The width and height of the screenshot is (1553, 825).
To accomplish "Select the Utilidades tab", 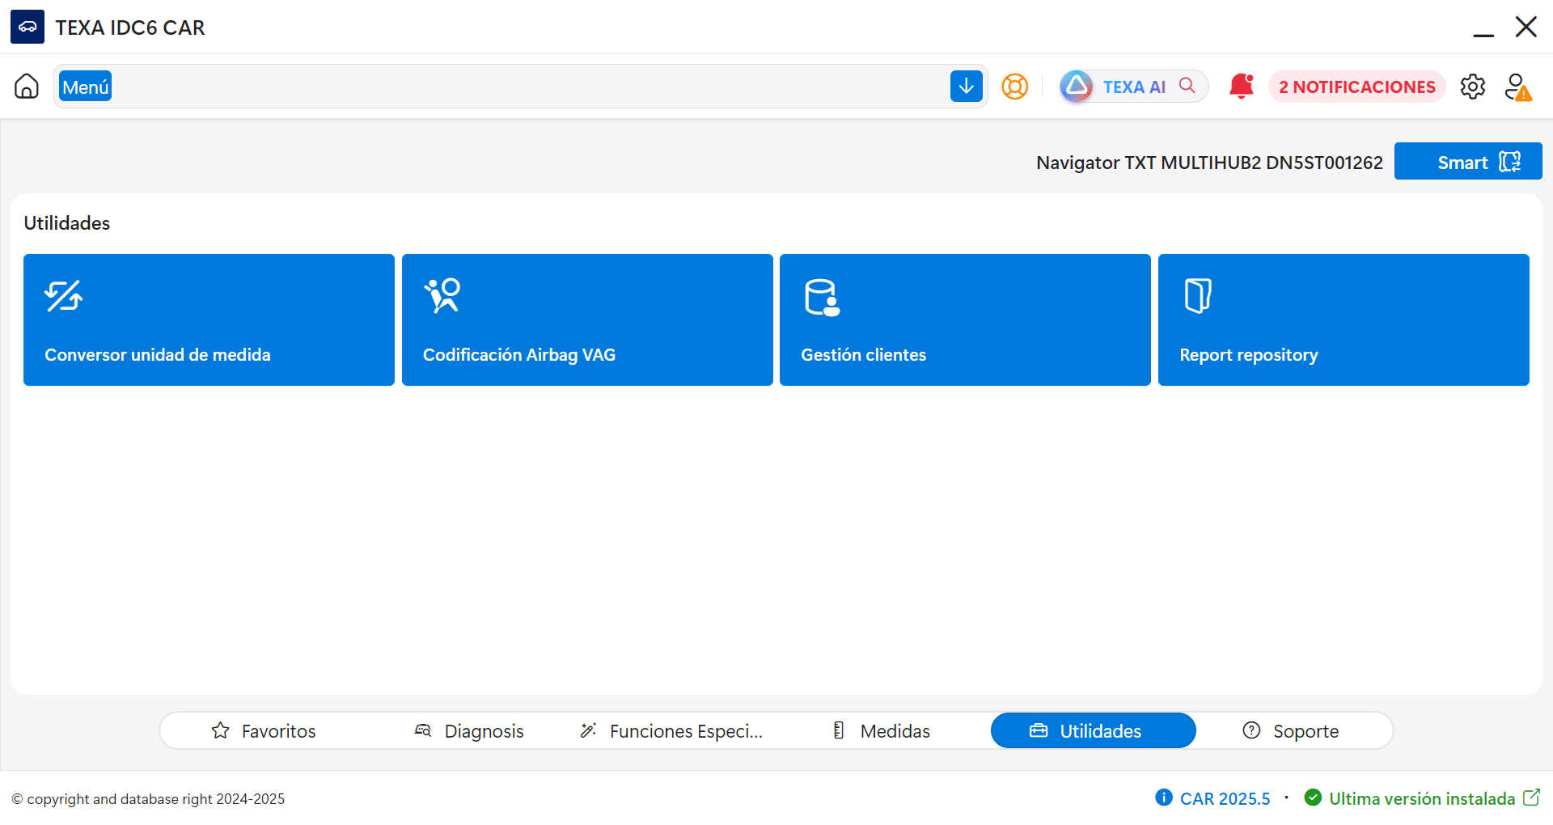I will coord(1093,730).
